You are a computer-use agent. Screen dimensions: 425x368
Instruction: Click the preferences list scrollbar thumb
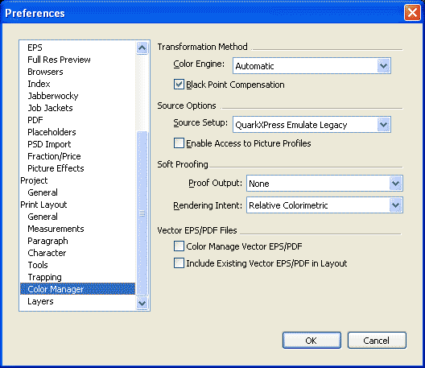[142, 213]
